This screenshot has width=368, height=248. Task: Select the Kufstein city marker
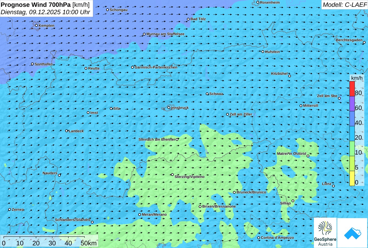click(x=263, y=52)
